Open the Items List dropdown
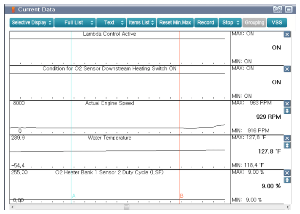Image resolution: width=300 pixels, height=214 pixels. [141, 23]
